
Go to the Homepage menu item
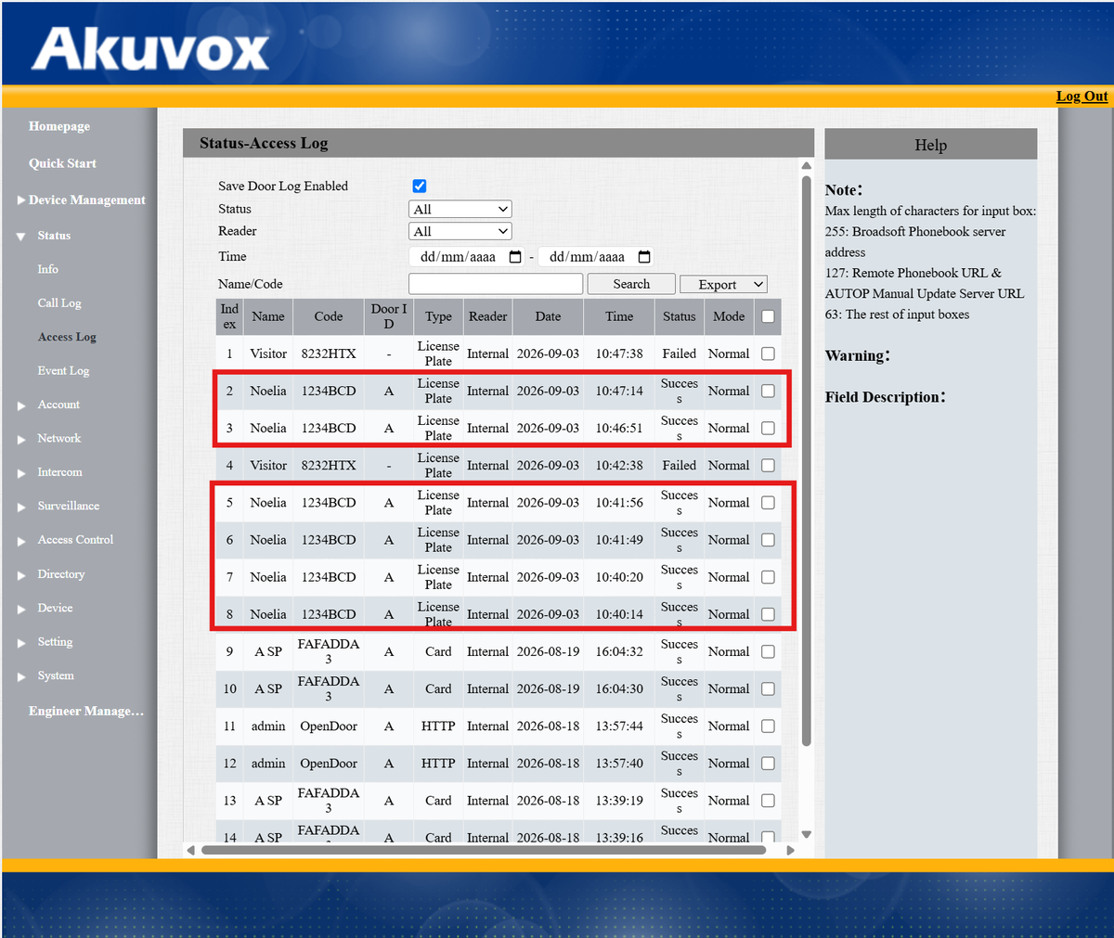[59, 126]
